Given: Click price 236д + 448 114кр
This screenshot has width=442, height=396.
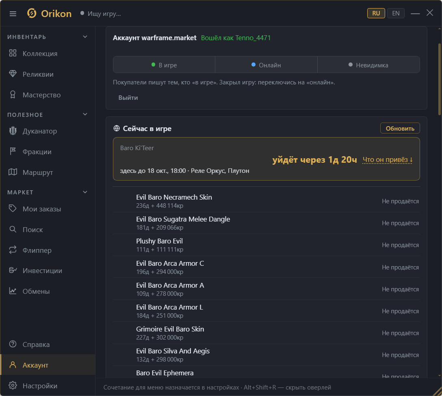Looking at the screenshot, I should click(160, 206).
